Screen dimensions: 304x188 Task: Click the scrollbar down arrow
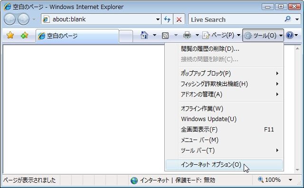[x=297, y=170]
